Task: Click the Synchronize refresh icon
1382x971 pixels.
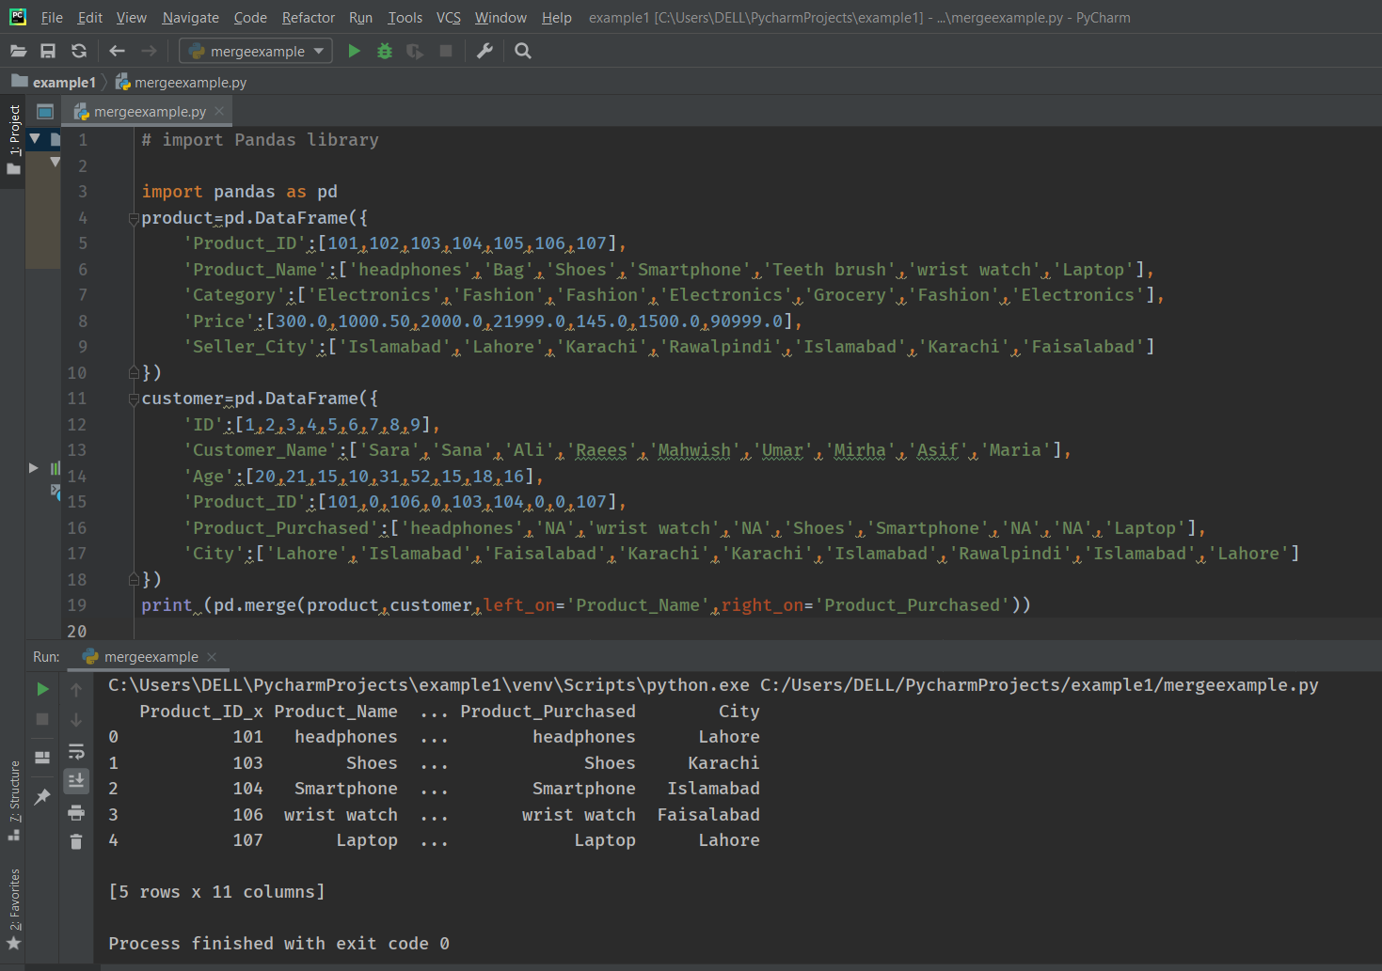Action: pyautogui.click(x=79, y=51)
